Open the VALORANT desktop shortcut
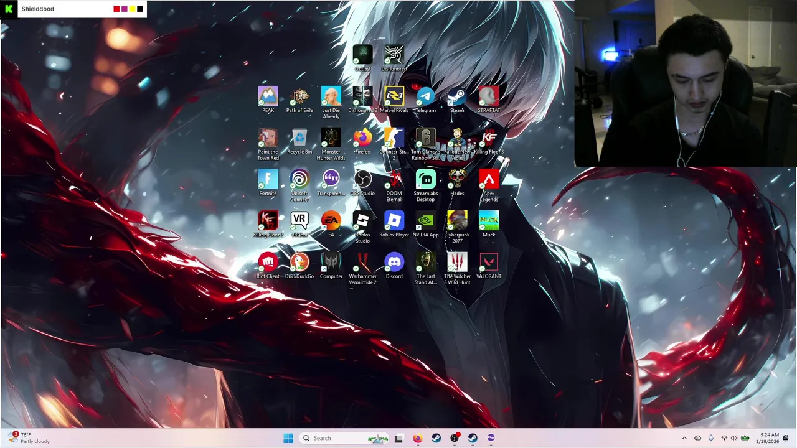The image size is (797, 448). tap(489, 266)
